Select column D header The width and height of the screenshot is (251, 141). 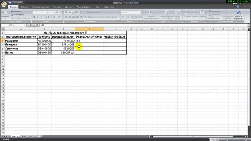pyautogui.click(x=89, y=29)
